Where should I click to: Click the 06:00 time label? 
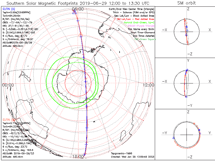pyautogui.click(x=78, y=9)
